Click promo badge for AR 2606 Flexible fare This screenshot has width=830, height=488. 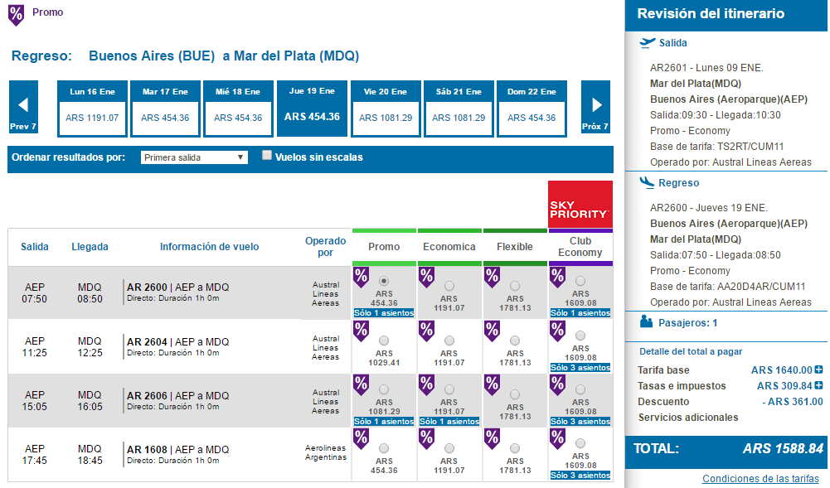[493, 385]
